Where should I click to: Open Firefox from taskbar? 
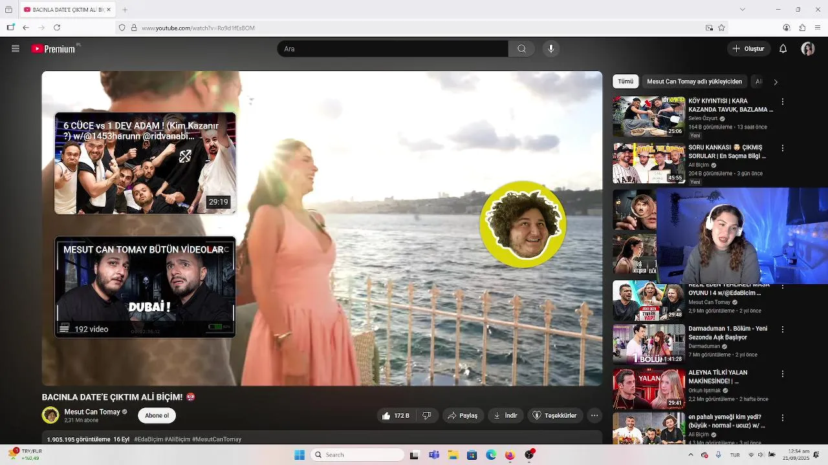point(510,455)
